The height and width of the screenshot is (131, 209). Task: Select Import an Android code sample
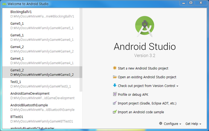141,112
